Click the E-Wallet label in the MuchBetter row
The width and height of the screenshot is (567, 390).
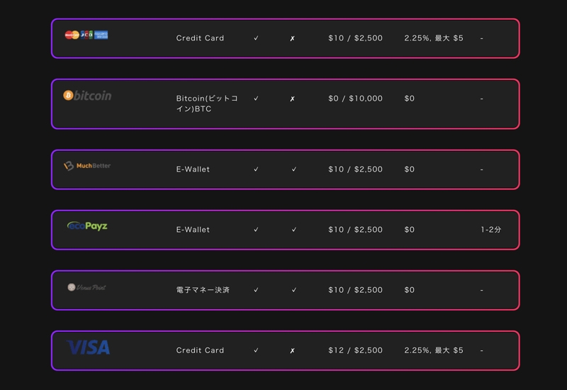pos(193,169)
